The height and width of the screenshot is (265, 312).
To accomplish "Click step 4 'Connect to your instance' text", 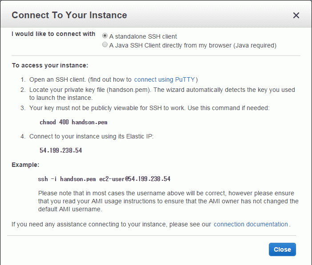I will coord(91,136).
